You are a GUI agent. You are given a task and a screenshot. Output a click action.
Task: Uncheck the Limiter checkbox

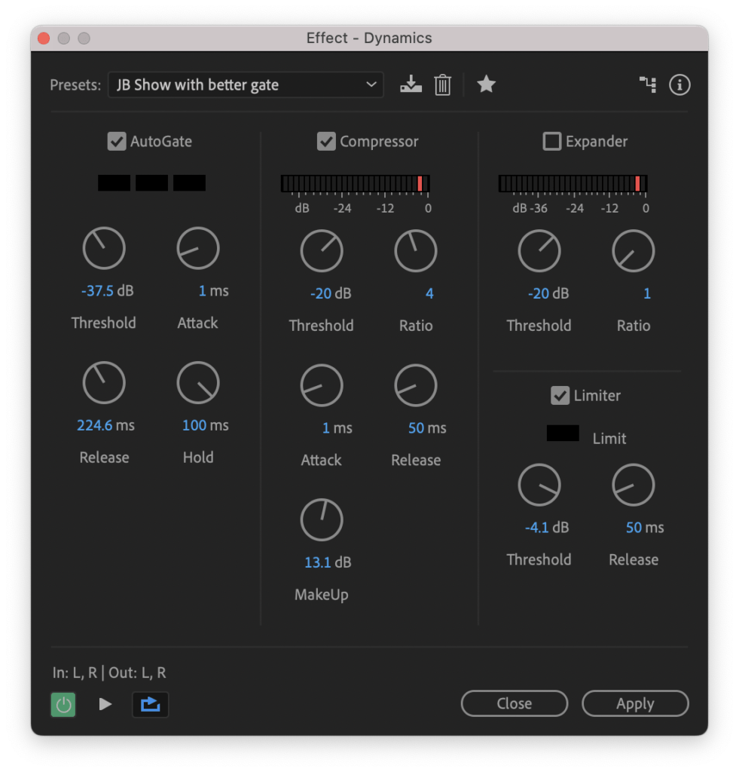tap(560, 395)
